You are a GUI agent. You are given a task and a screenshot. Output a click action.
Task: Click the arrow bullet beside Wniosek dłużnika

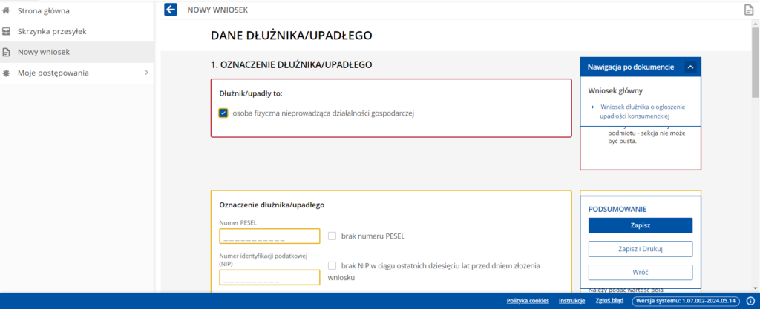(x=593, y=107)
